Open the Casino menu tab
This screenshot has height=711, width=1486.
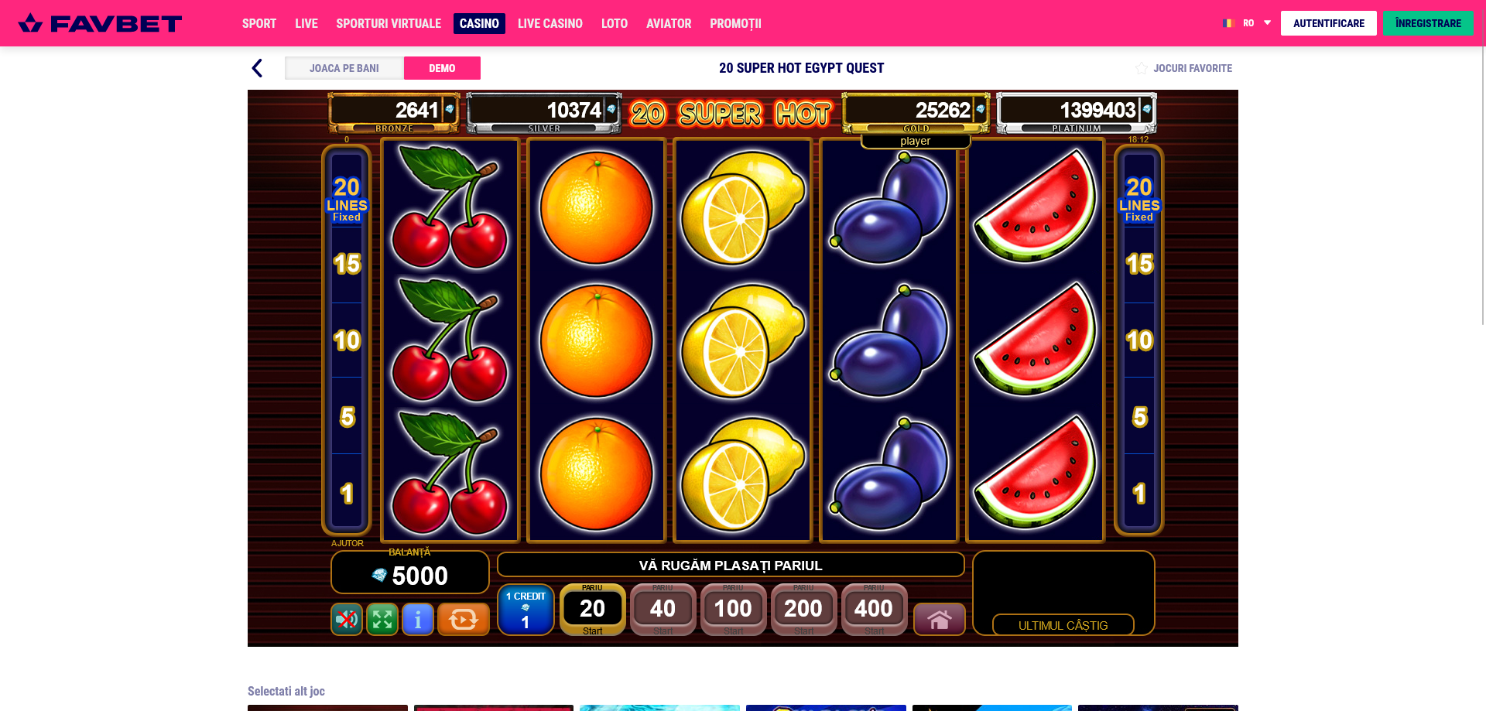point(479,23)
